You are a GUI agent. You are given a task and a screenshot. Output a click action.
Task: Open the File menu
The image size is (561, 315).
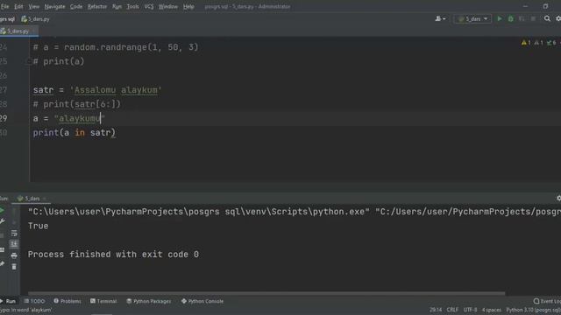tap(4, 6)
